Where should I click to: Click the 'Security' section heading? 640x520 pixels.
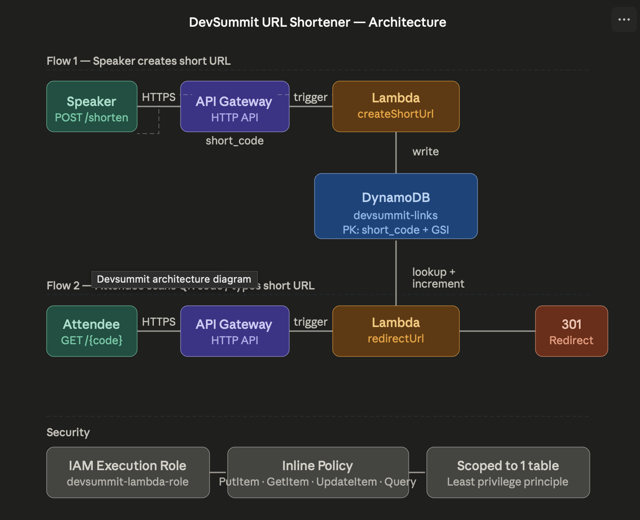coord(68,433)
